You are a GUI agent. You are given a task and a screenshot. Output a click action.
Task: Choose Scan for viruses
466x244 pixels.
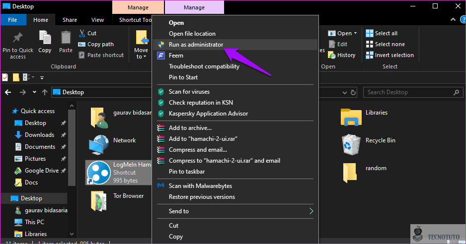[x=235, y=92]
